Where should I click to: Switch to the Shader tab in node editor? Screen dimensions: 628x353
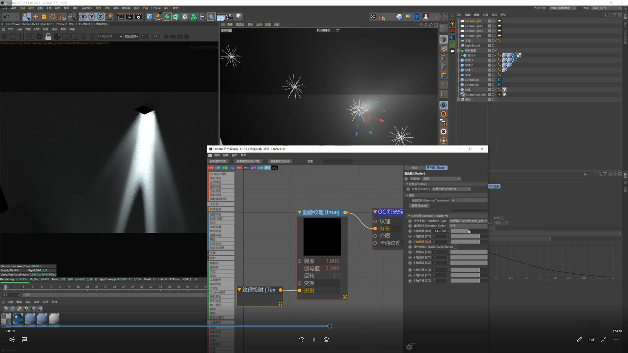[436, 168]
